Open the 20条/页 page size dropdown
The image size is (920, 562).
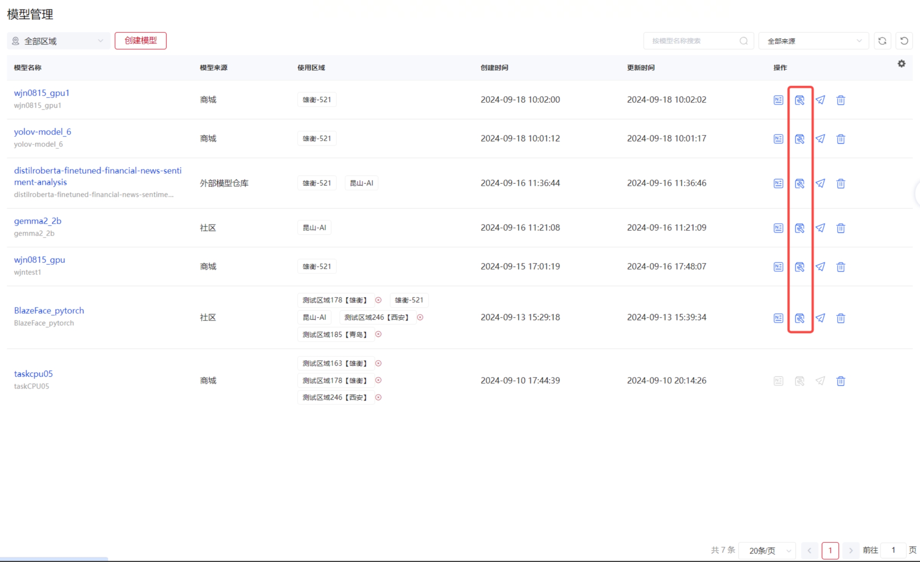[767, 551]
